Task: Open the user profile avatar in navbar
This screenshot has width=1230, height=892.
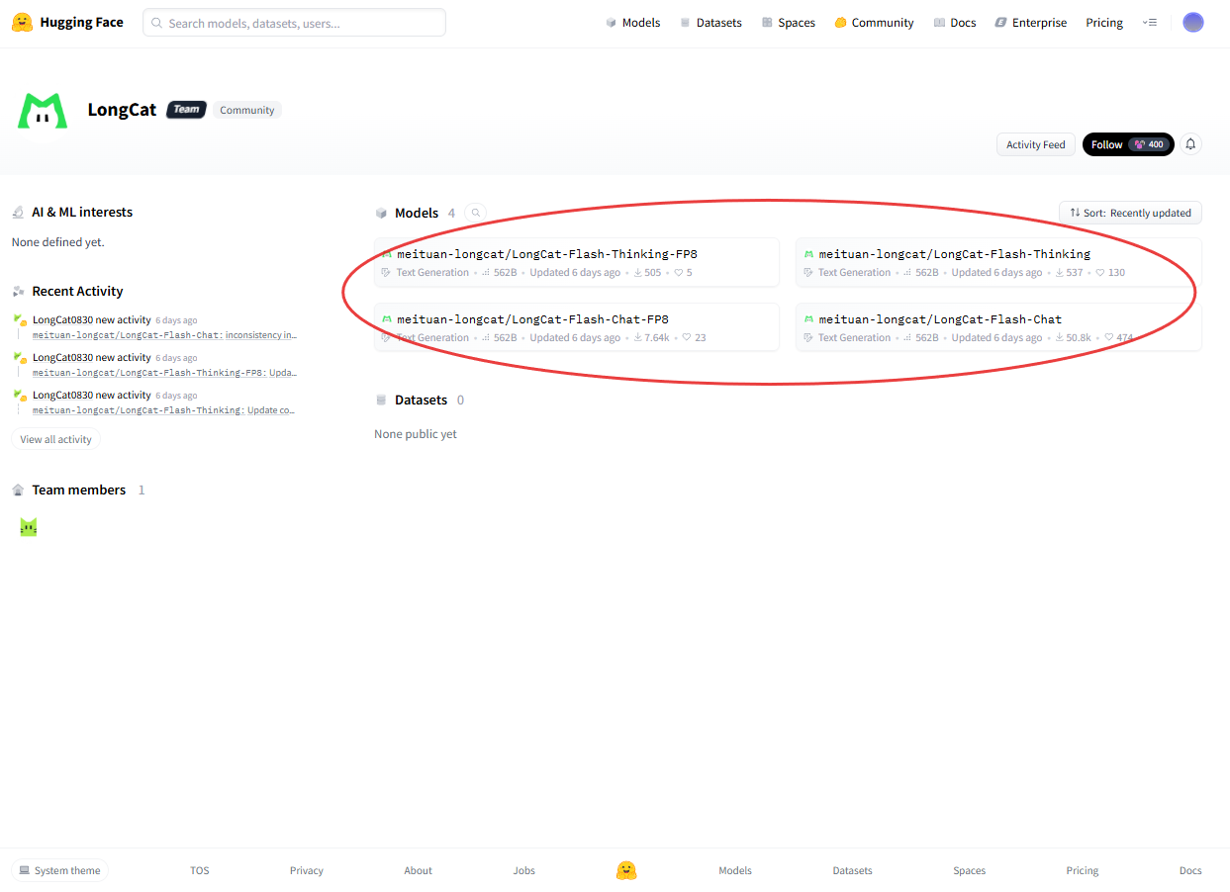Action: tap(1193, 22)
